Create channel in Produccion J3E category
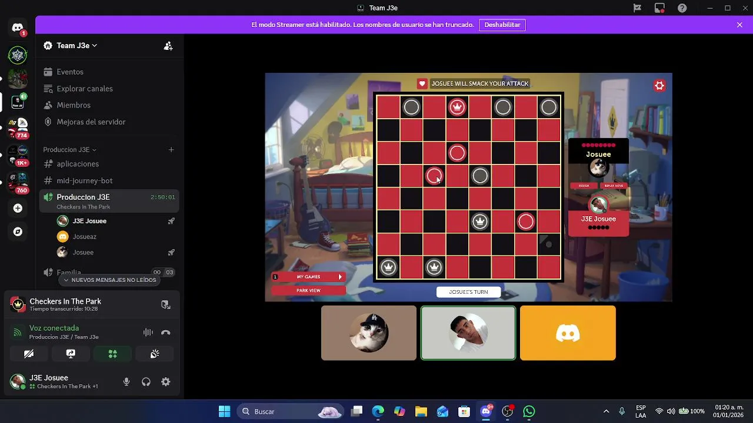This screenshot has width=753, height=423. pyautogui.click(x=171, y=150)
